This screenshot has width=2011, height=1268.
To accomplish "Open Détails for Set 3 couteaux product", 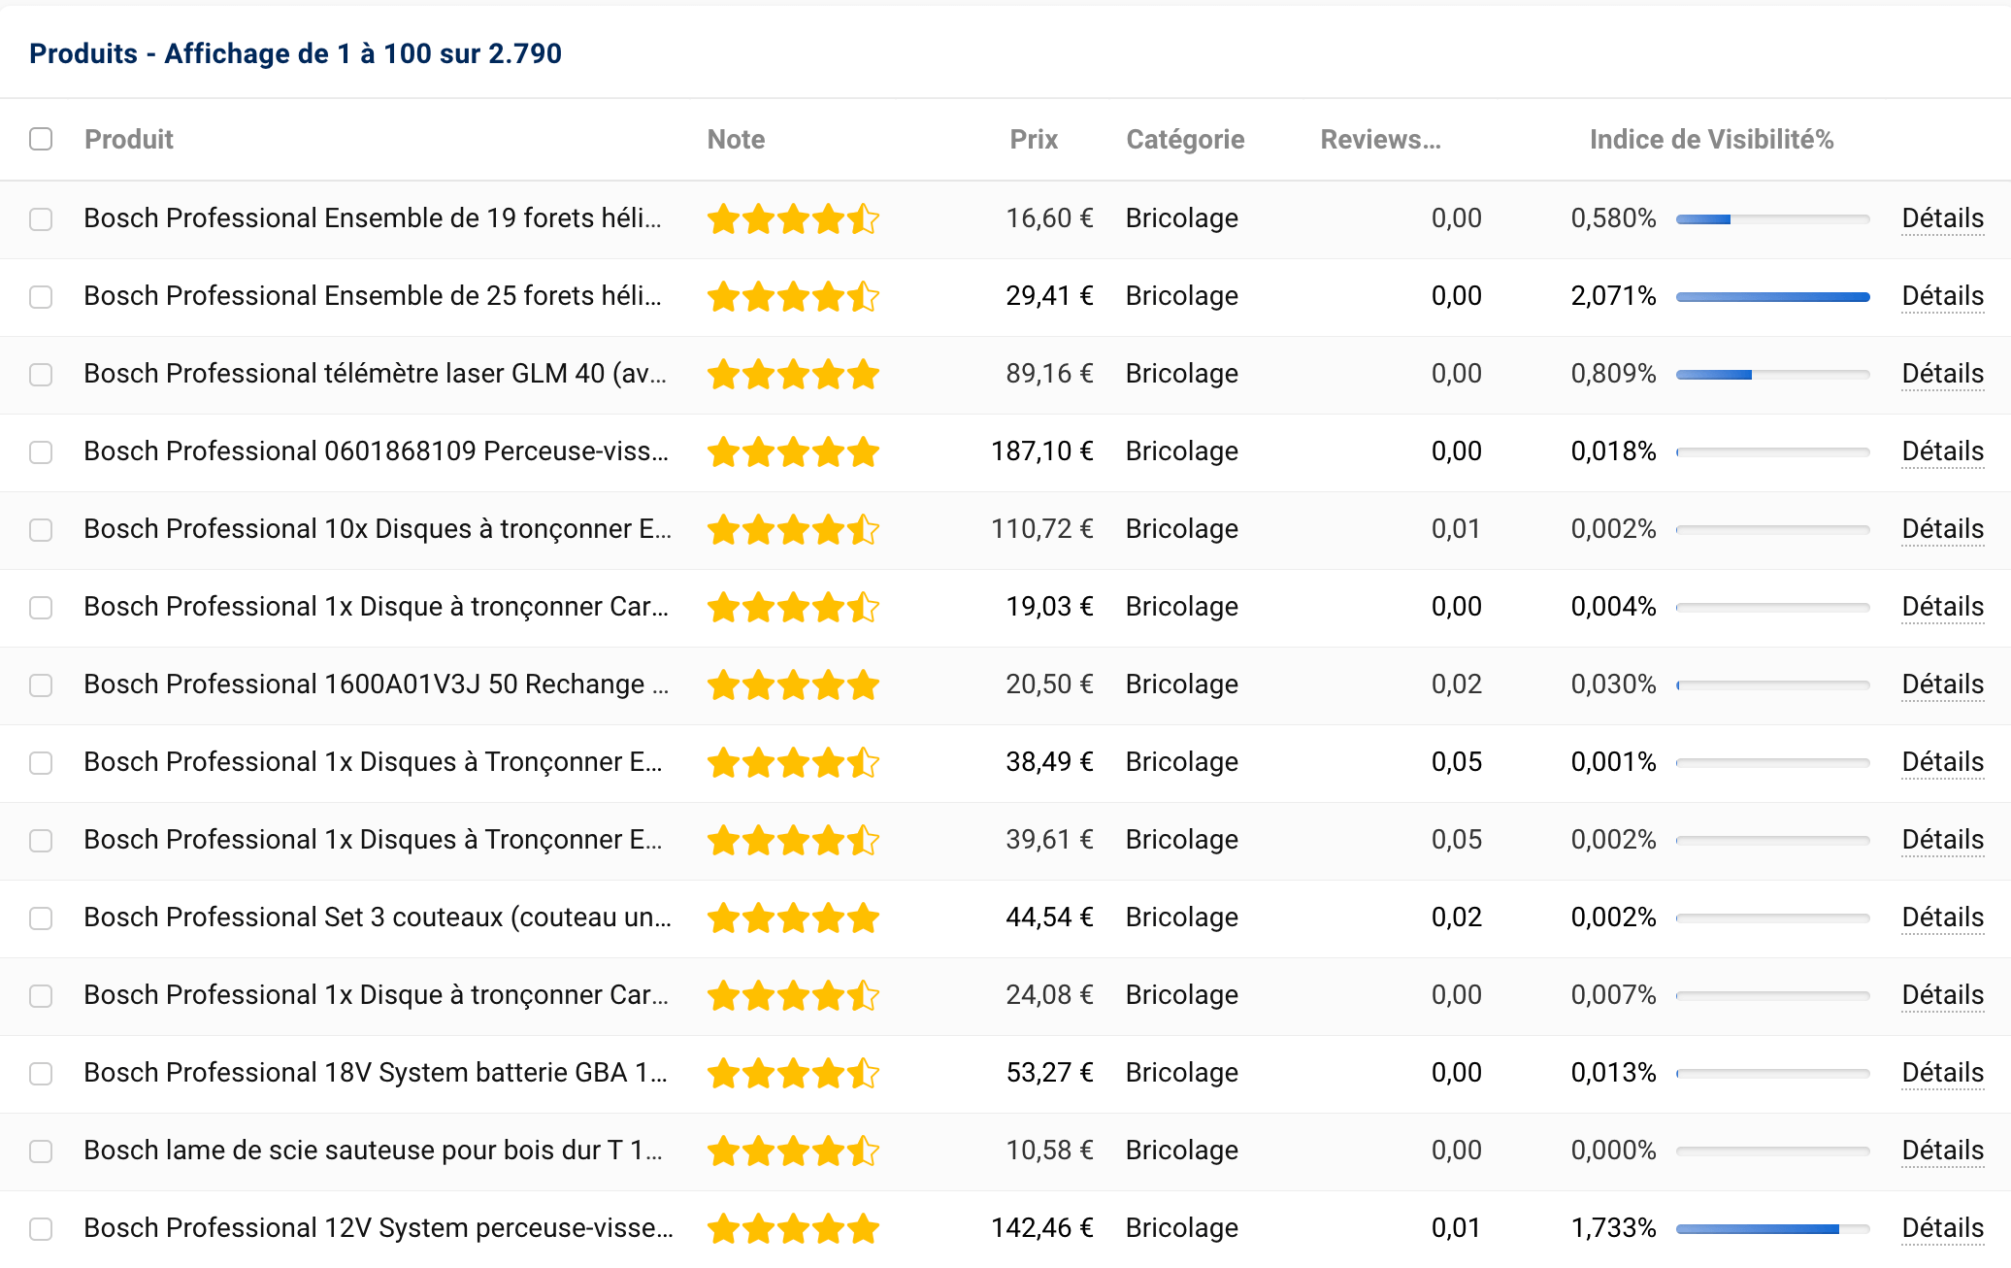I will click(x=1942, y=918).
